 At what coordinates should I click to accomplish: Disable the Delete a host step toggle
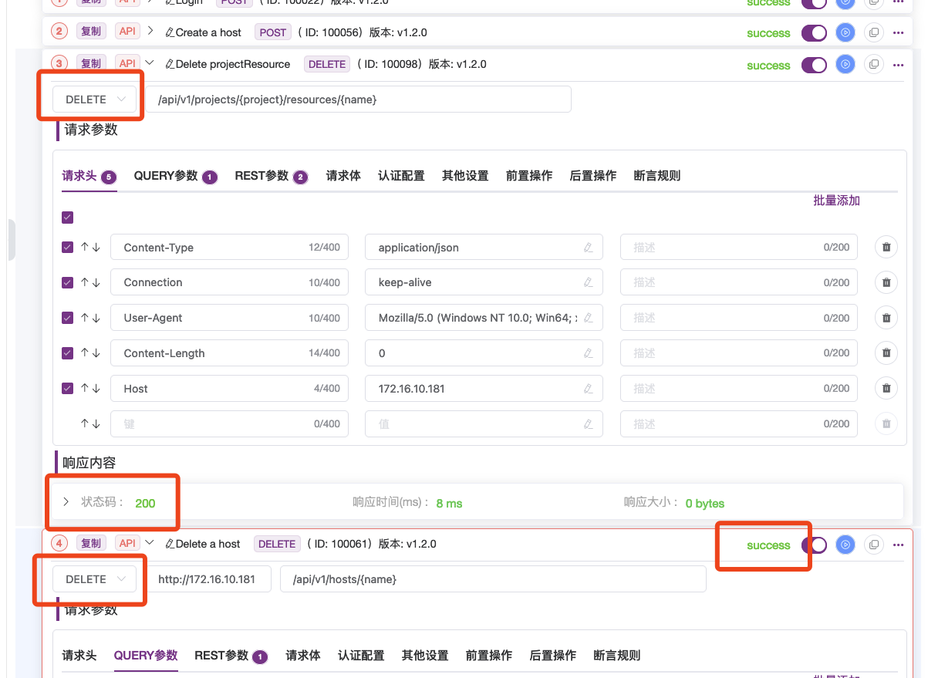[x=814, y=545]
